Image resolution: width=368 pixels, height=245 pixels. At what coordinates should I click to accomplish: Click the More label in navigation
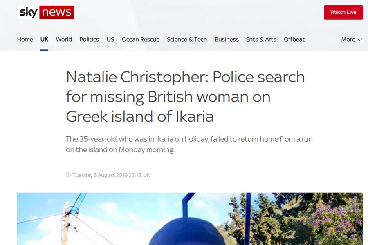pos(348,39)
